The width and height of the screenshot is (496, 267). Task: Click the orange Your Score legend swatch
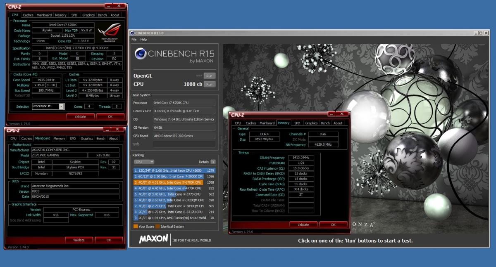[x=136, y=227]
